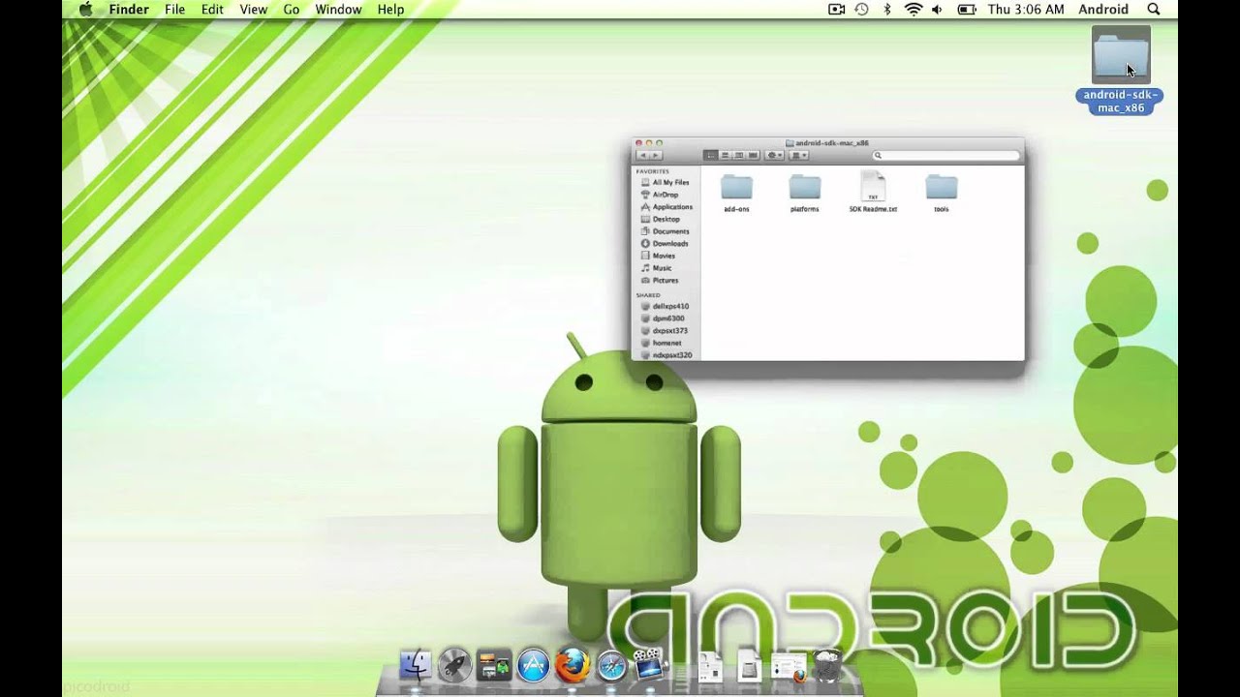The image size is (1240, 697).
Task: Select All My Files in sidebar
Action: point(666,182)
